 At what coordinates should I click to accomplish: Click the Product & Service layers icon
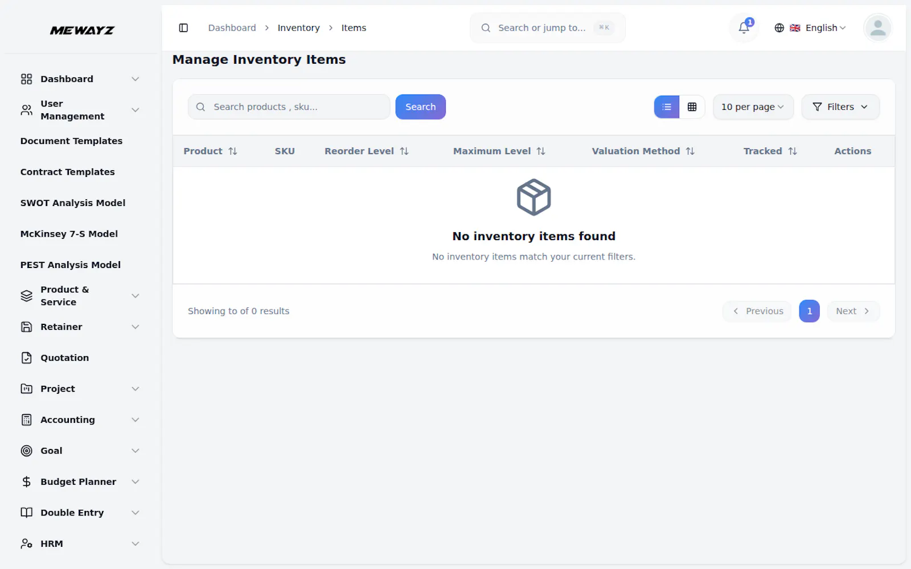pos(26,296)
